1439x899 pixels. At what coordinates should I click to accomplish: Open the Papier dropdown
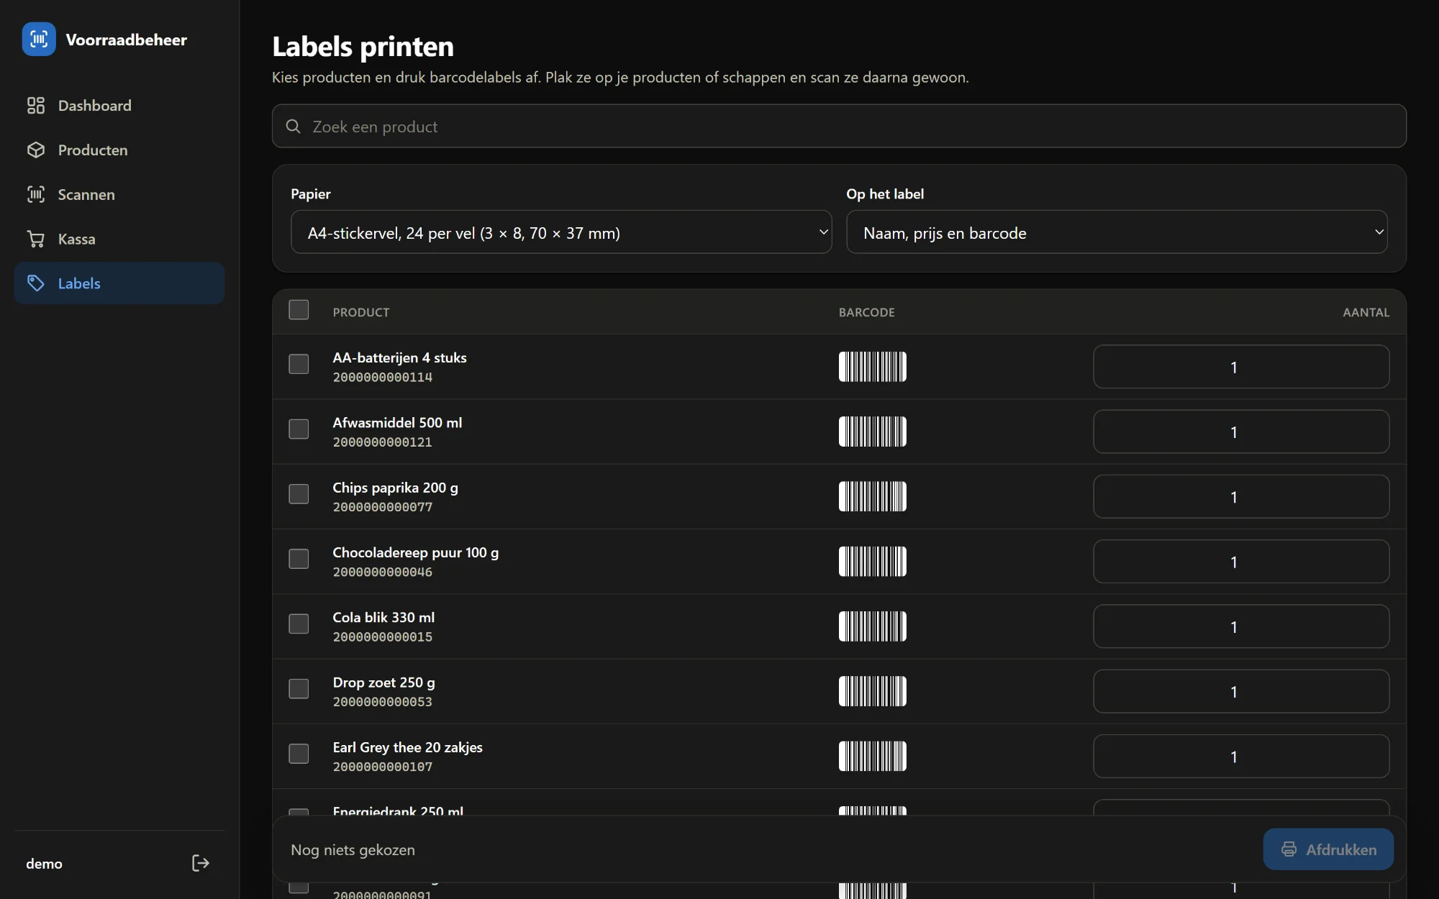click(561, 232)
